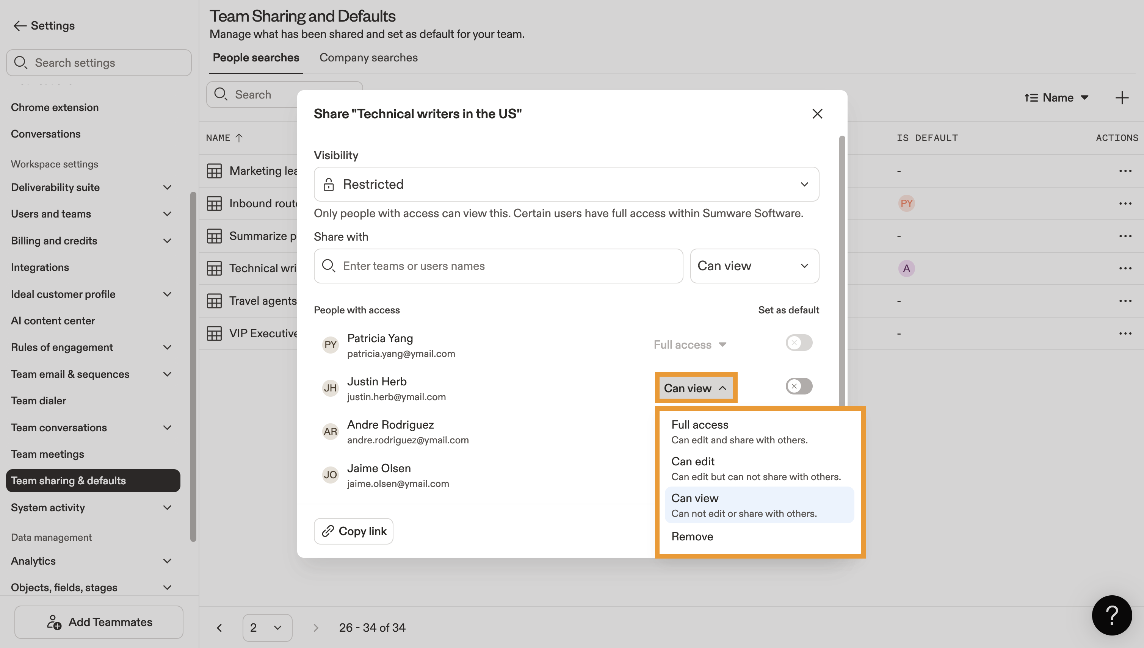
Task: Open actions menu for the Marketing row
Action: 1125,171
